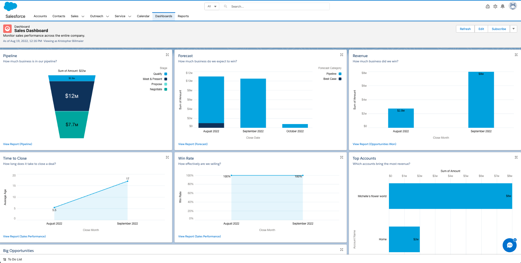
Task: Expand the Pipeline chart widget
Action: click(167, 55)
